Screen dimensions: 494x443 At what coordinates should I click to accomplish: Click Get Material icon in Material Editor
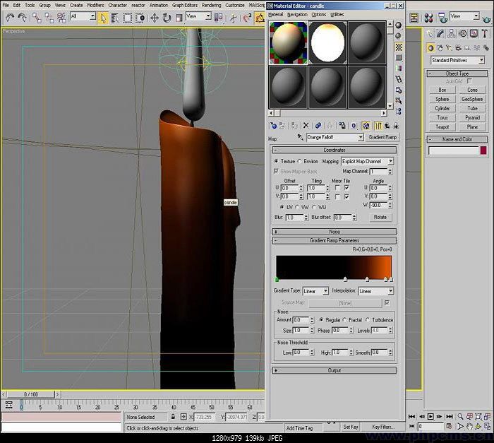point(273,126)
